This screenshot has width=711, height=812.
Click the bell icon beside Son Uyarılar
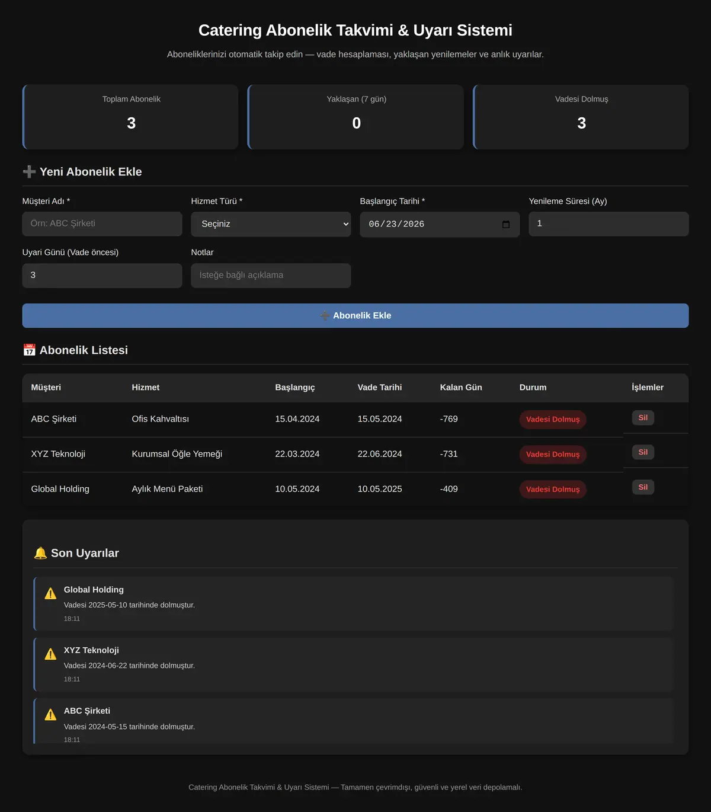coord(40,553)
